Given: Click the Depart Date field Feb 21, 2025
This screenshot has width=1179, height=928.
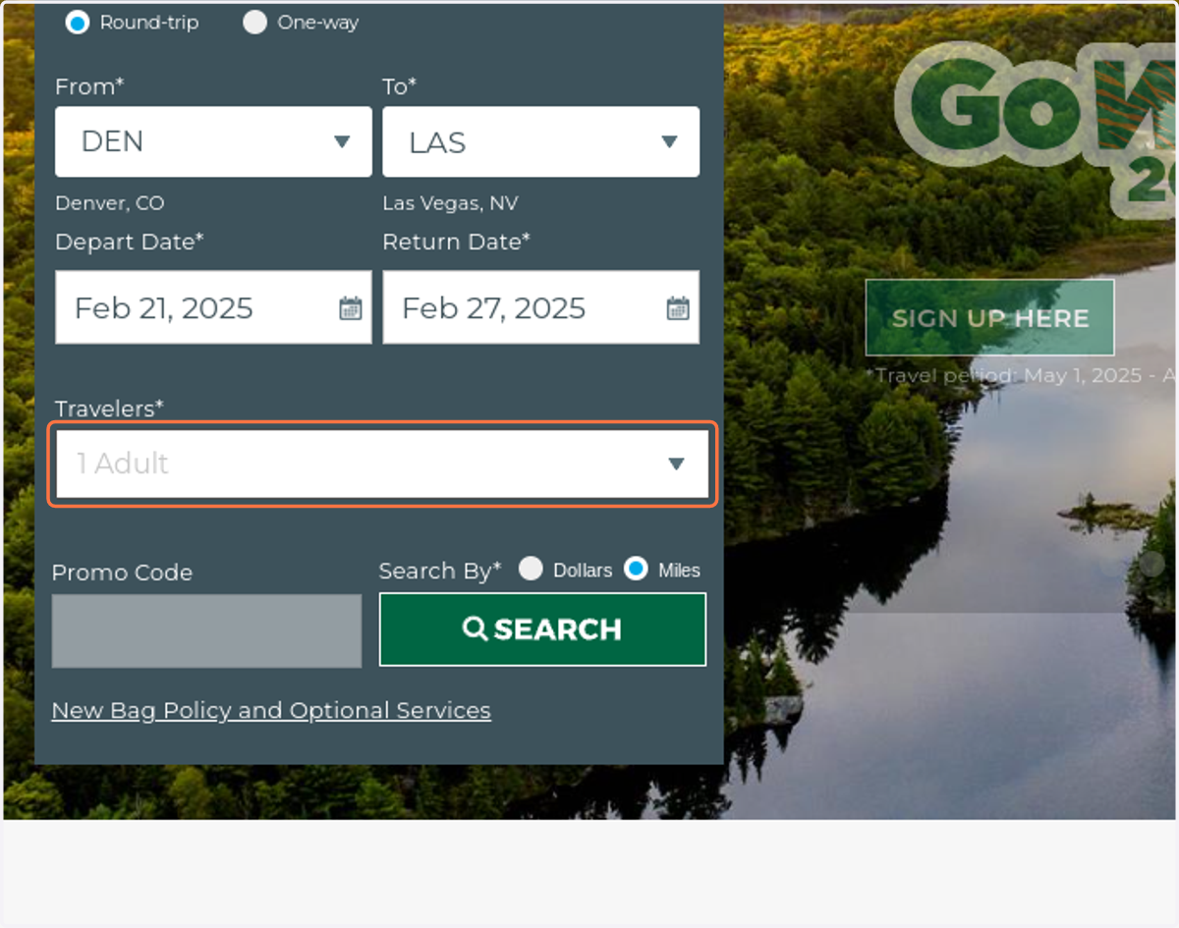Looking at the screenshot, I should coord(213,307).
